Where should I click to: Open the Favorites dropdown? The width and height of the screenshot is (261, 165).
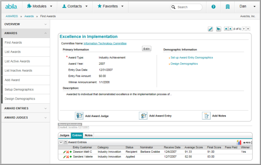(110, 6)
